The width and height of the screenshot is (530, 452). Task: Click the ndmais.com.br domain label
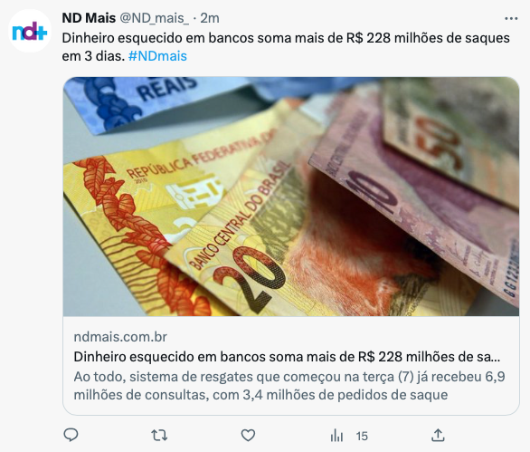coord(120,337)
